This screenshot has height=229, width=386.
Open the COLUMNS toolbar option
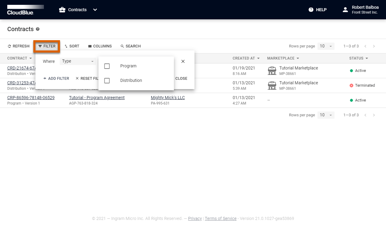coord(100,46)
